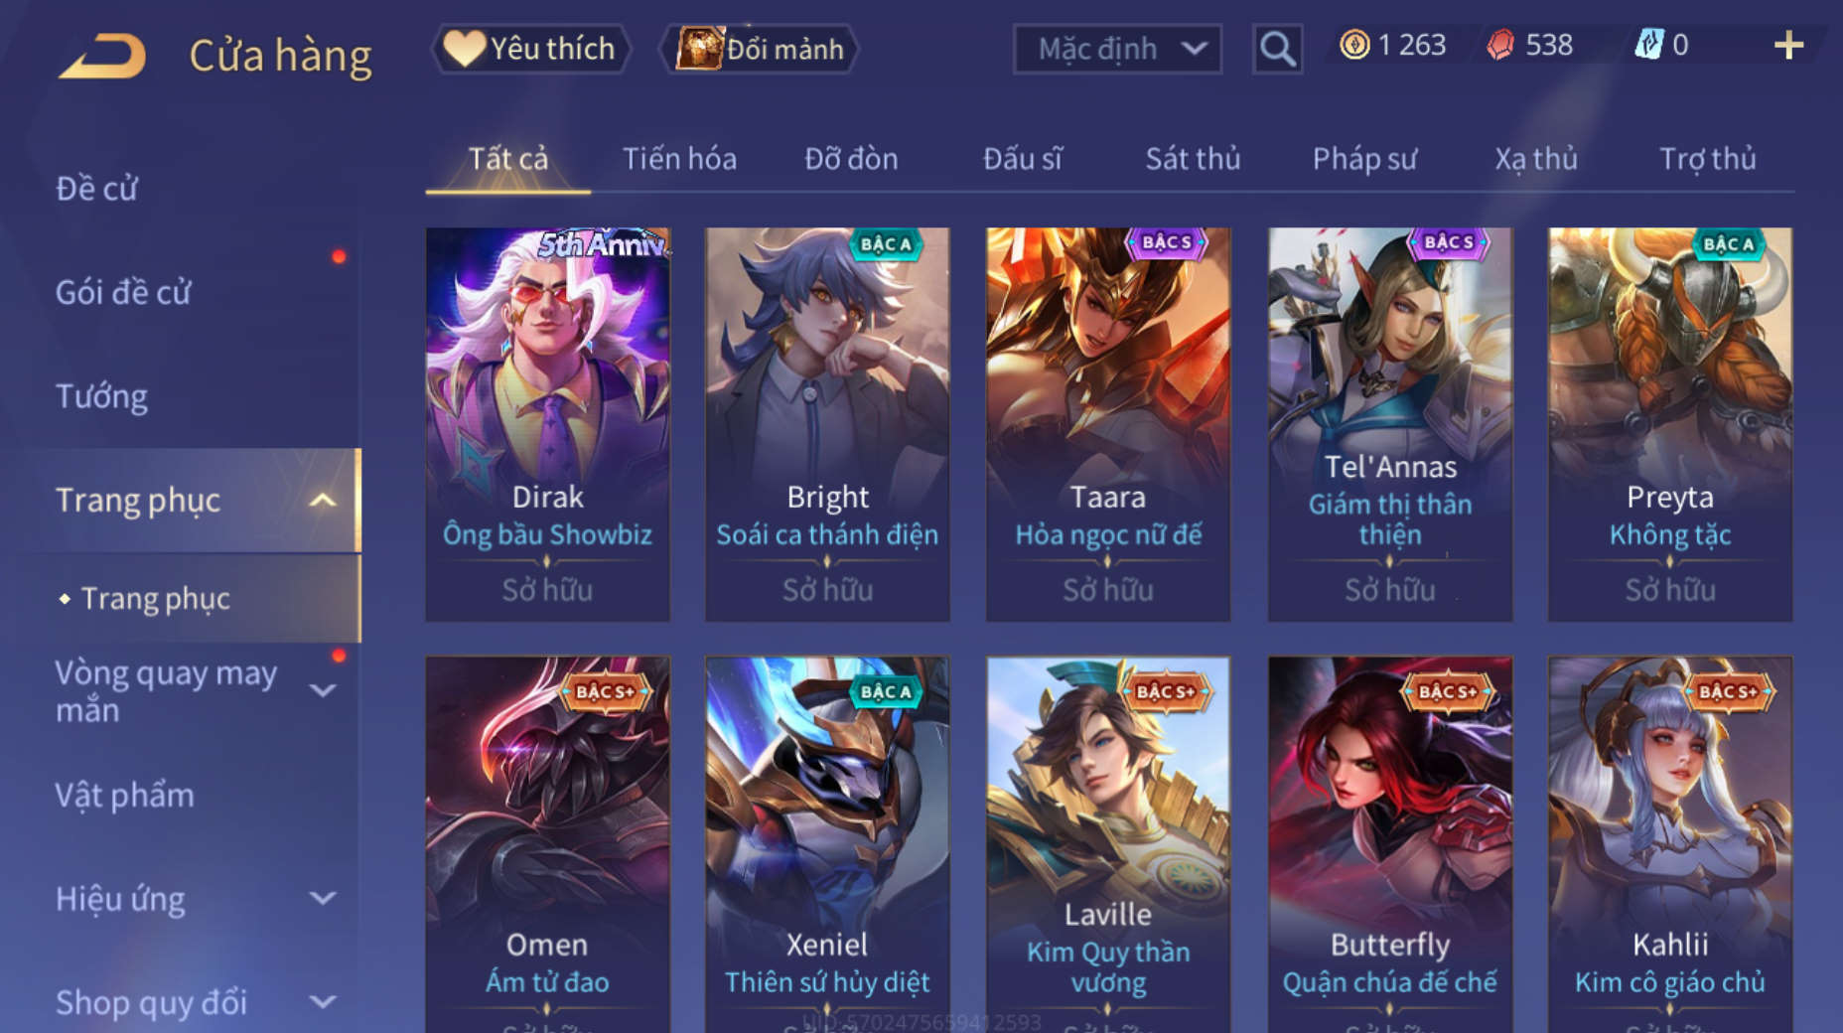Switch to the Sát thủ tab
1843x1033 pixels.
coord(1193,159)
